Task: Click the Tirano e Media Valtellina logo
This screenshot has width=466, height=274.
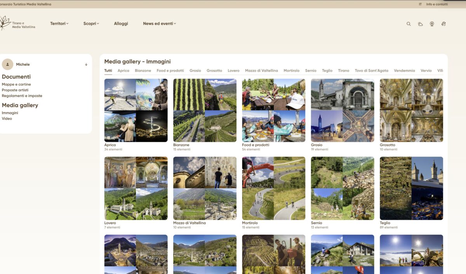Action: tap(17, 23)
